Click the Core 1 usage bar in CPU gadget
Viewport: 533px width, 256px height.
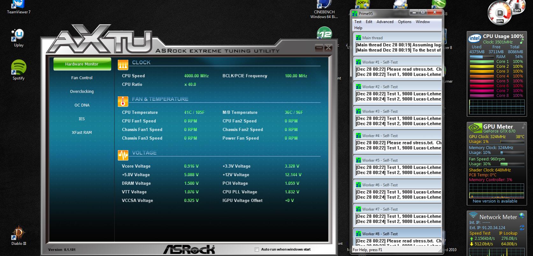(x=482, y=62)
